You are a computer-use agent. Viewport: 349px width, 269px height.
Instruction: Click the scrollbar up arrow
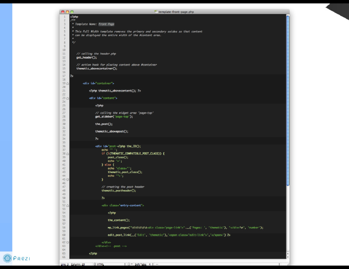288,253
